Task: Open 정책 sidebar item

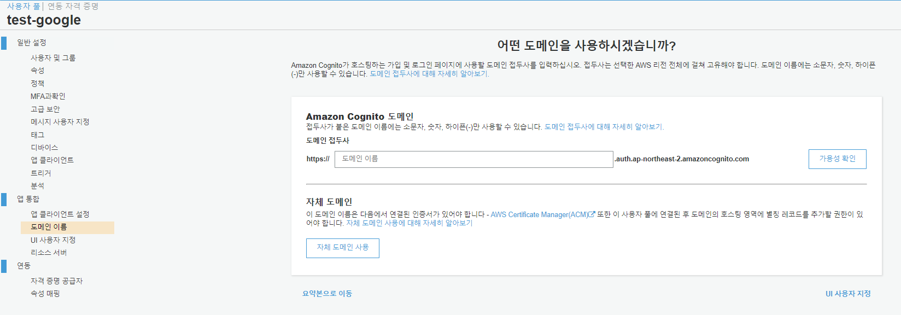Action: point(37,84)
